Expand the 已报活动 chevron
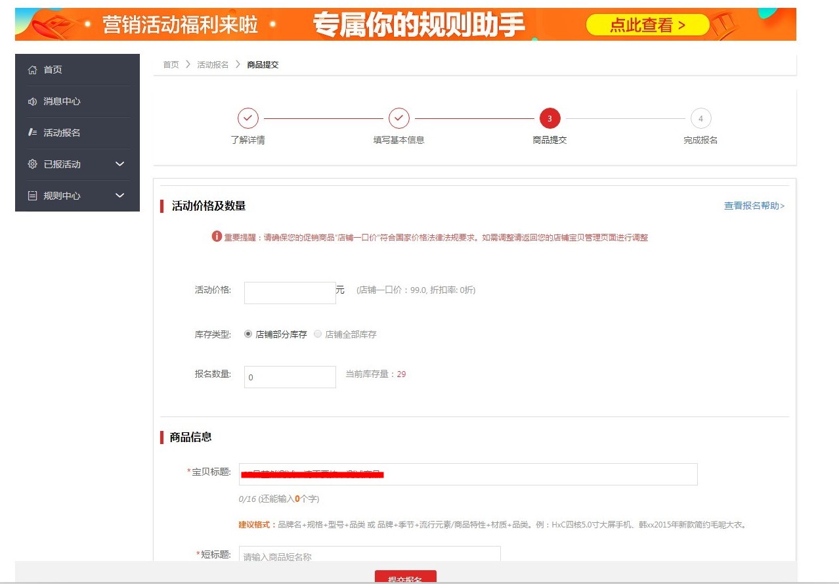 tap(119, 164)
